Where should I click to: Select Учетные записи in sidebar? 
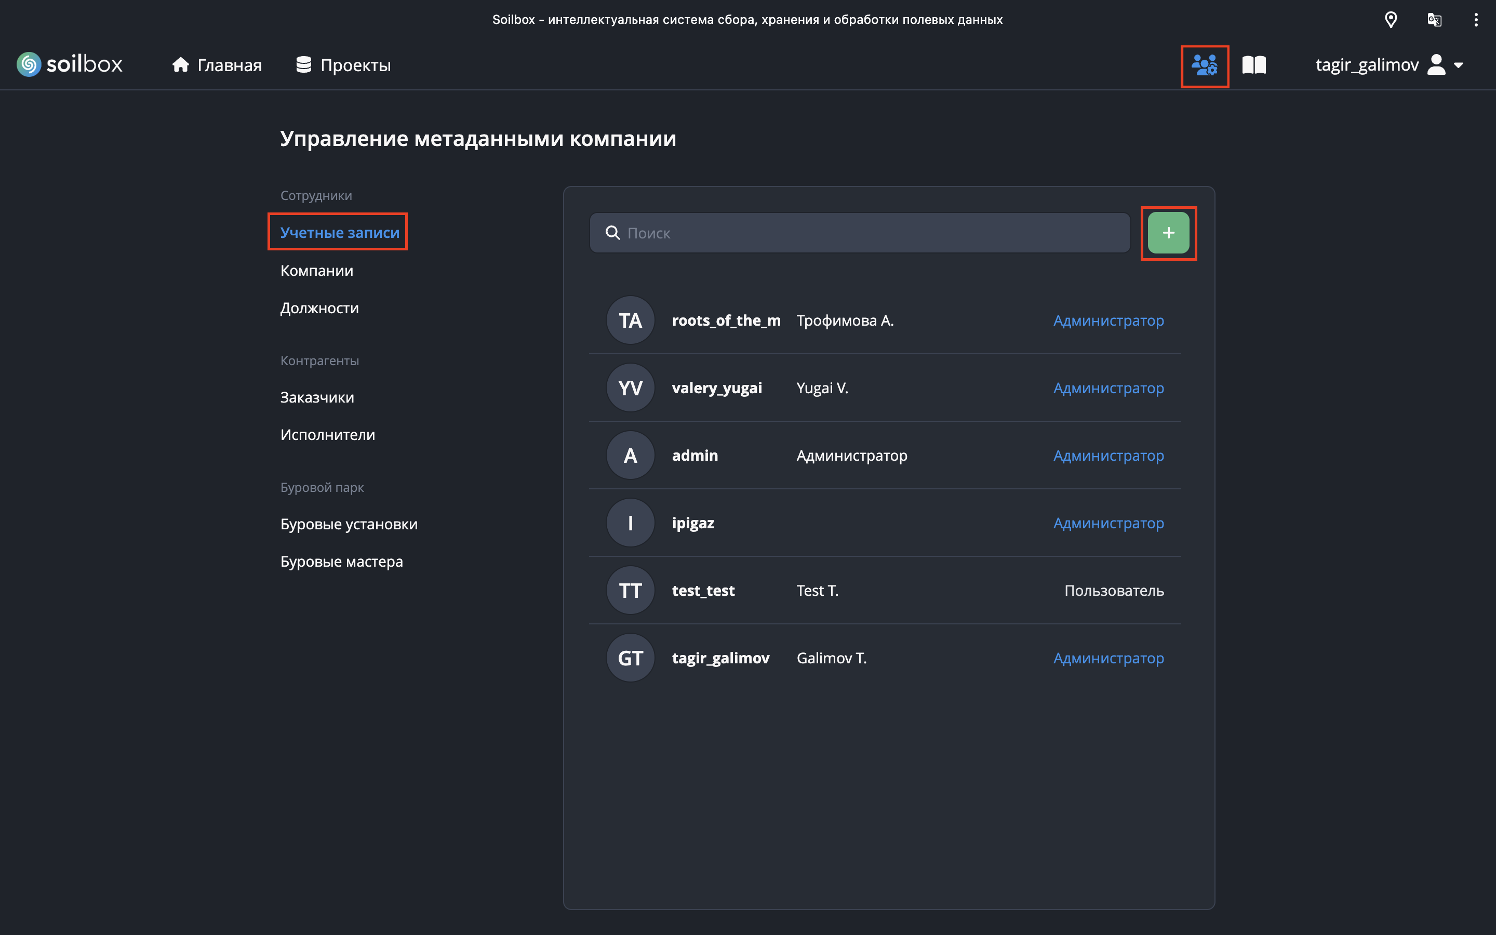339,233
